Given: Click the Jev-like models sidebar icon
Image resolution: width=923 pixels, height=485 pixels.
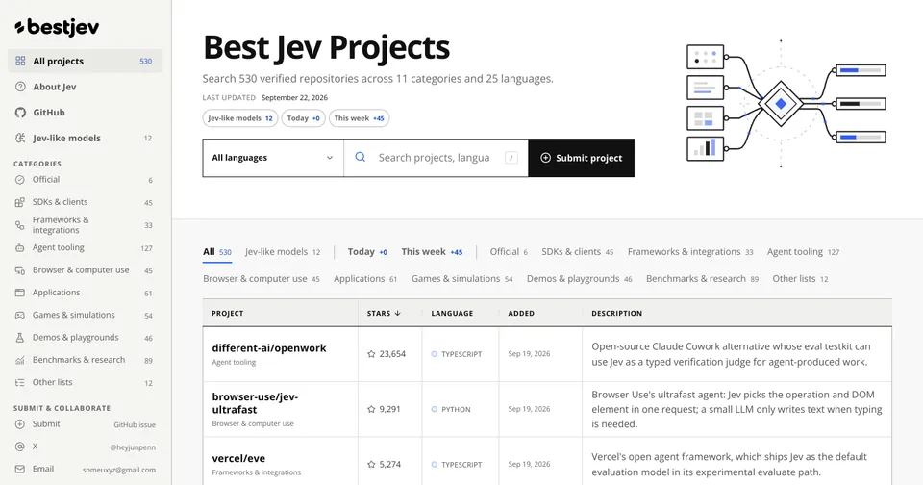Looking at the screenshot, I should click(20, 138).
